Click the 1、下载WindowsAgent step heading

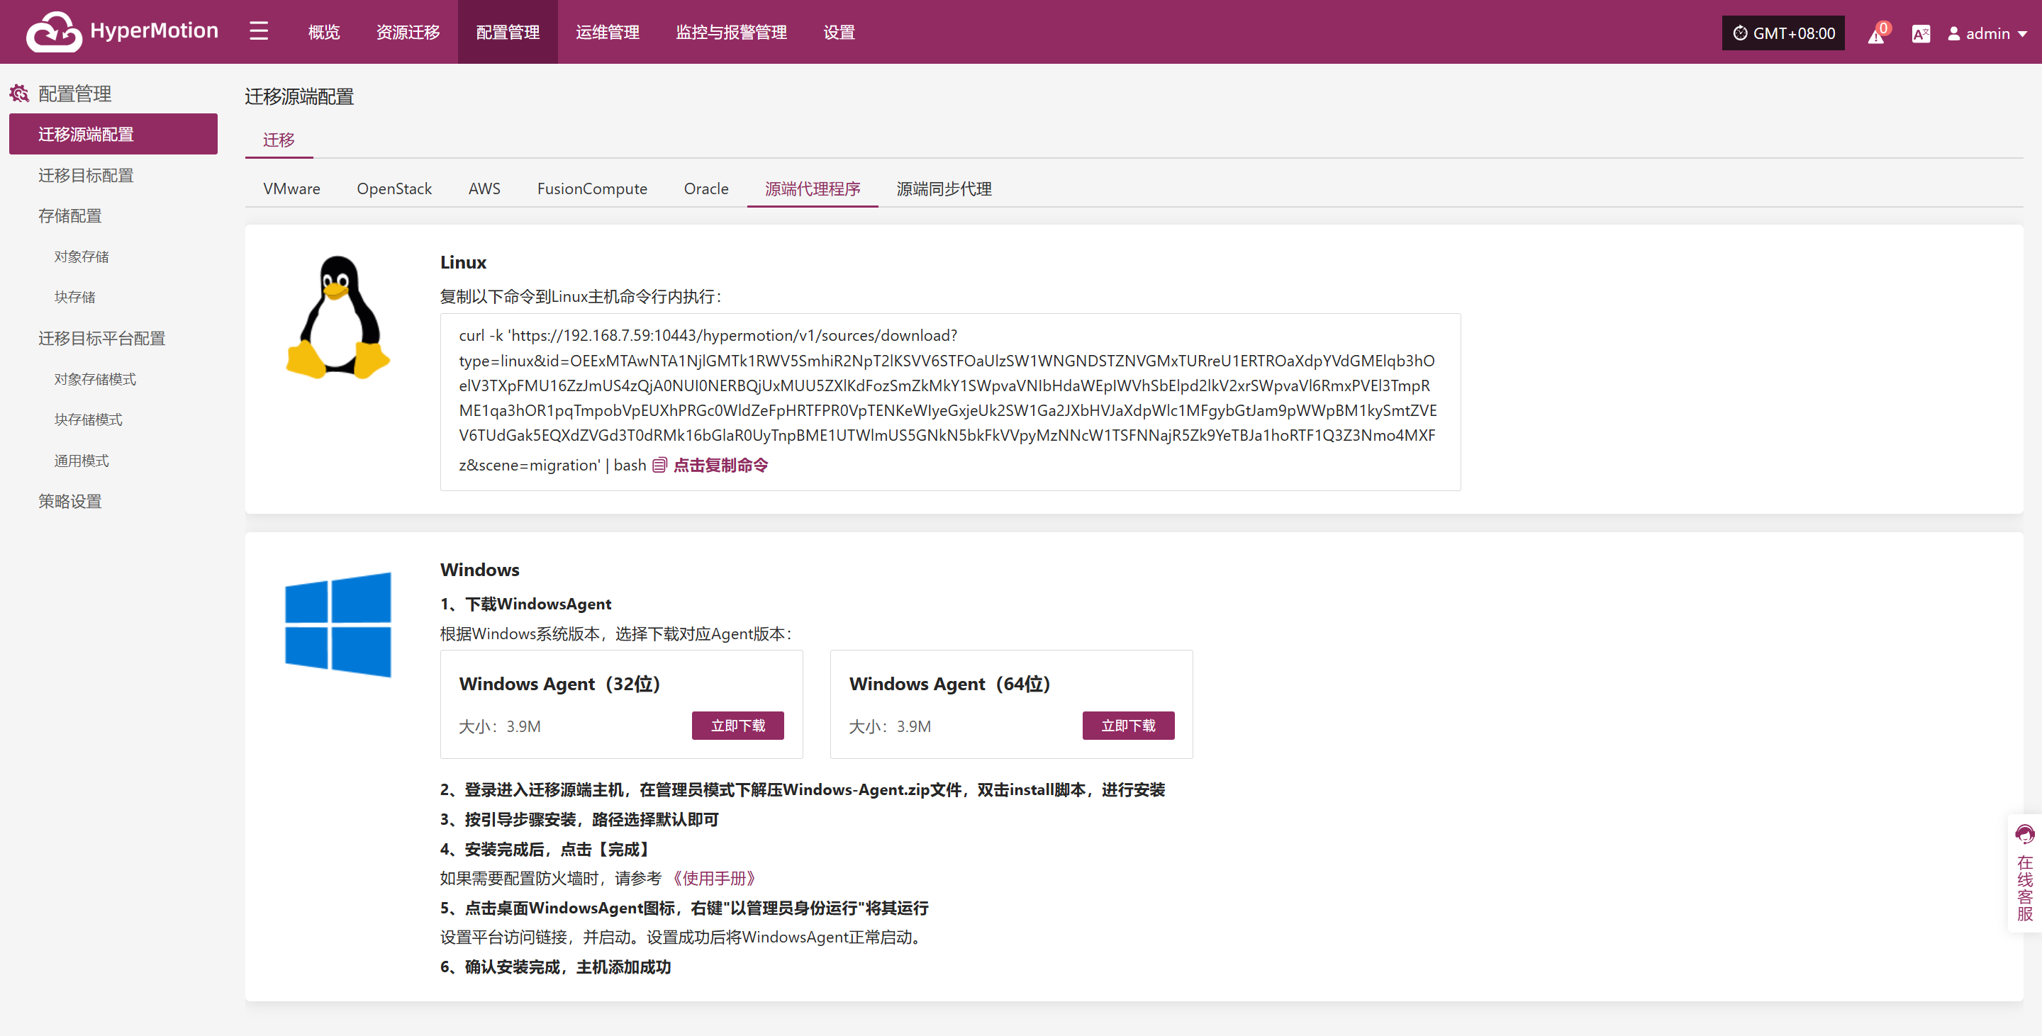[525, 604]
